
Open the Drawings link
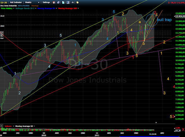tap(35, 6)
